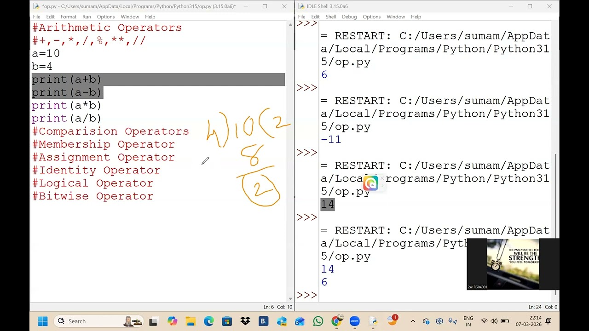Open Edit menu in op.py editor
This screenshot has height=331, width=589.
coord(50,17)
